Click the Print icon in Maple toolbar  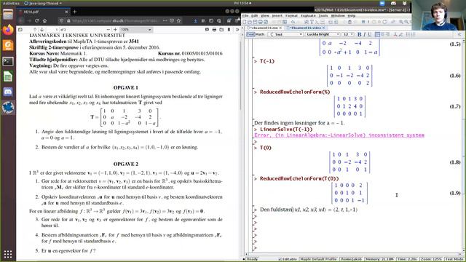pyautogui.click(x=261, y=22)
